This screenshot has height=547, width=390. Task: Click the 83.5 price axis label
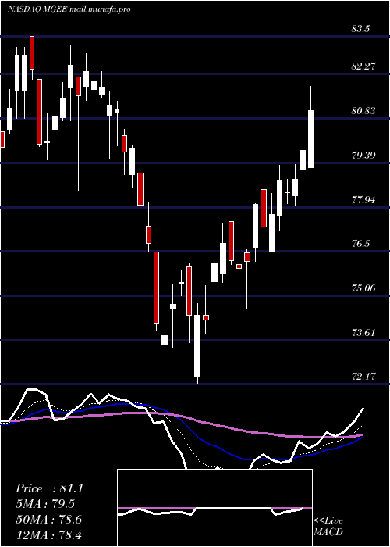tap(360, 29)
